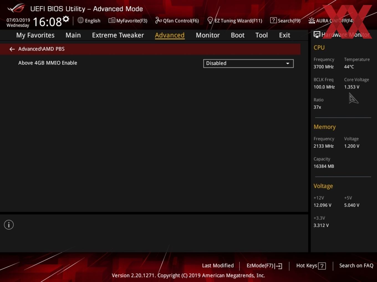Screen dimensions: 377x282
Task: Open the My Favorites tab
Action: (x=35, y=35)
